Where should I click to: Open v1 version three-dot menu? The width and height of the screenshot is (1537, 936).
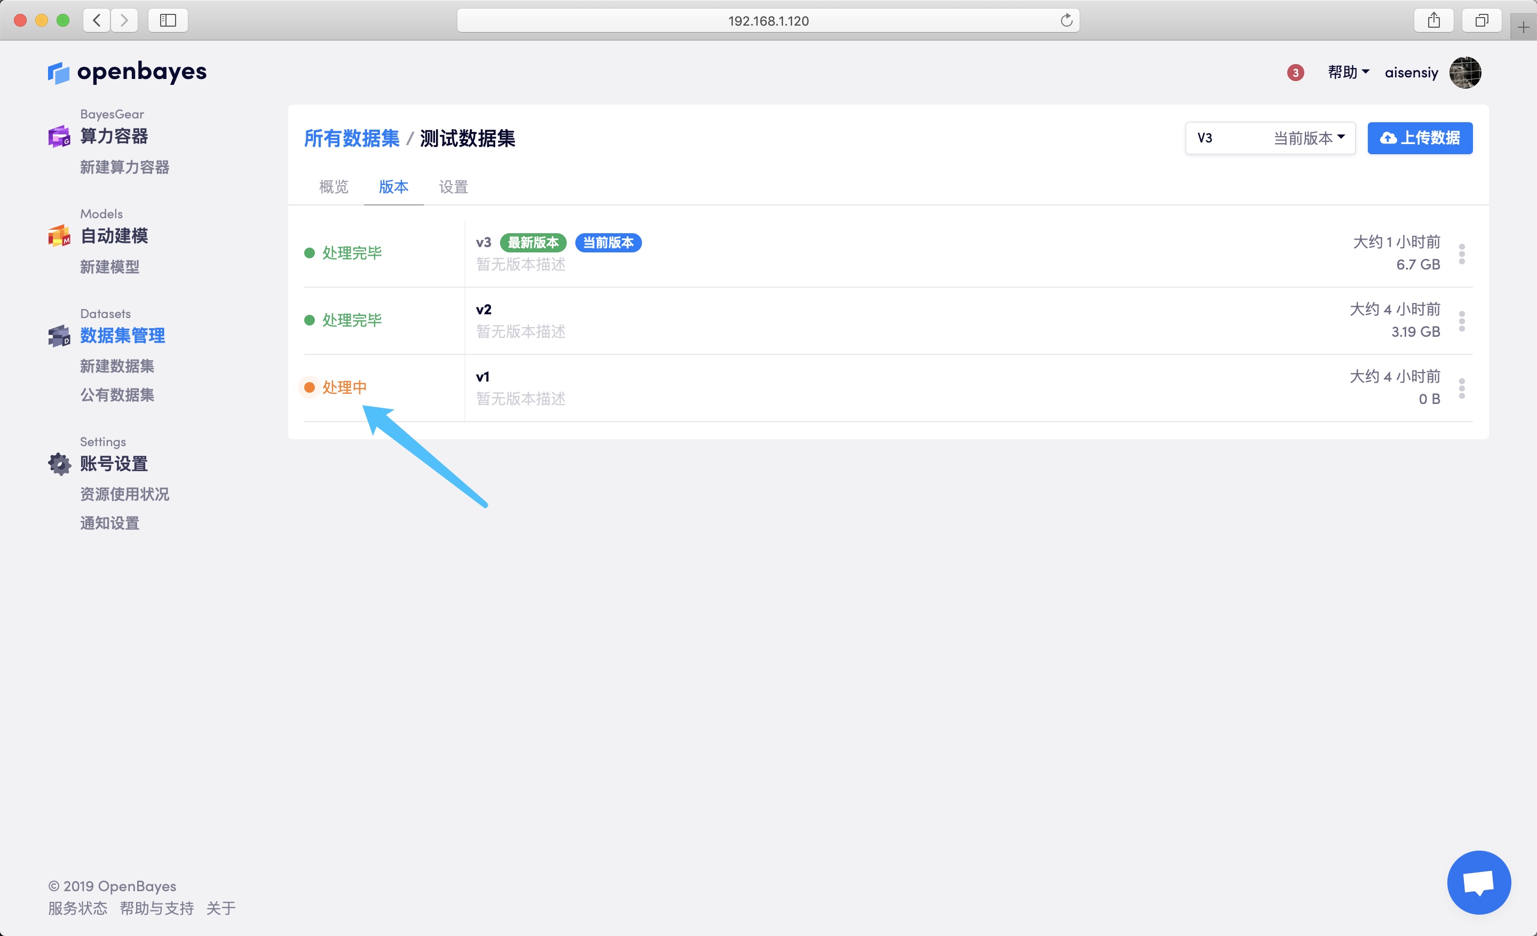tap(1462, 388)
